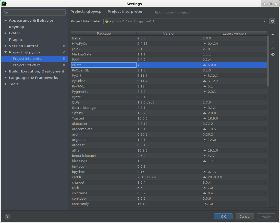280x223 pixels.
Task: Click the Project: qtpyvcp breadcrumb
Action: click(86, 11)
